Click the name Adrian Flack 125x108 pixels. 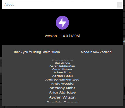62,76
